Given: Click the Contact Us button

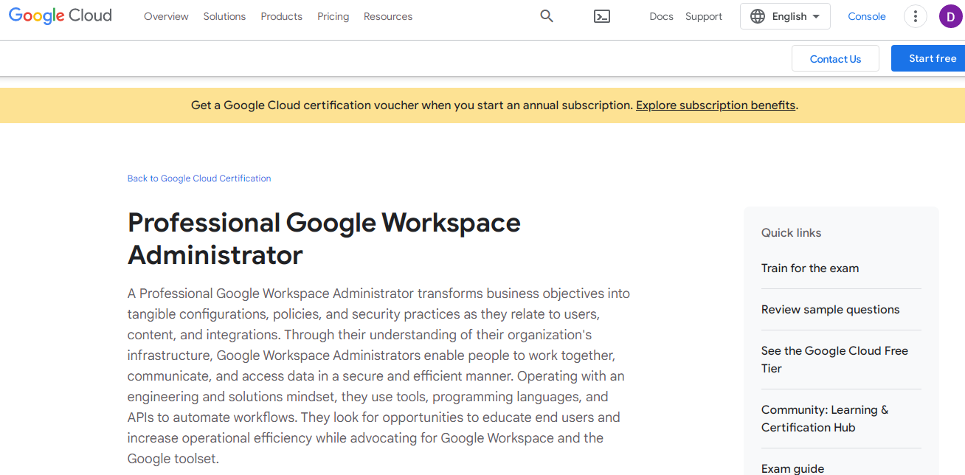Looking at the screenshot, I should click(835, 58).
